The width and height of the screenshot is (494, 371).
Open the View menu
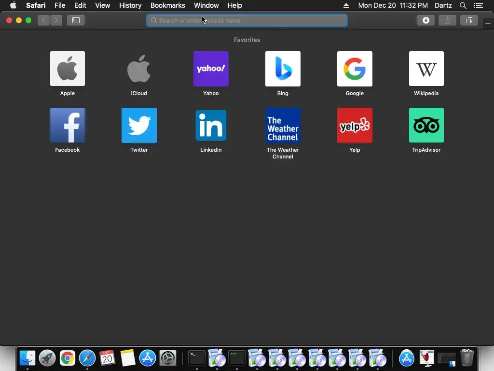[x=102, y=5]
